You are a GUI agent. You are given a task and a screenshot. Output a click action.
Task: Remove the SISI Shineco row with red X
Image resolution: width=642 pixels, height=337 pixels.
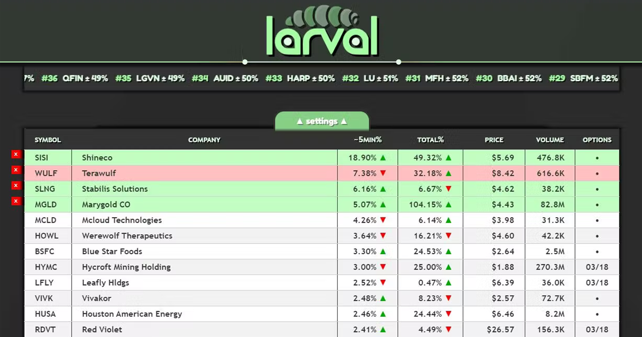point(16,154)
